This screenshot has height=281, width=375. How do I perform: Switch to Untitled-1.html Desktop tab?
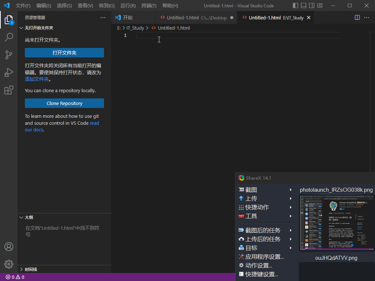pyautogui.click(x=196, y=18)
